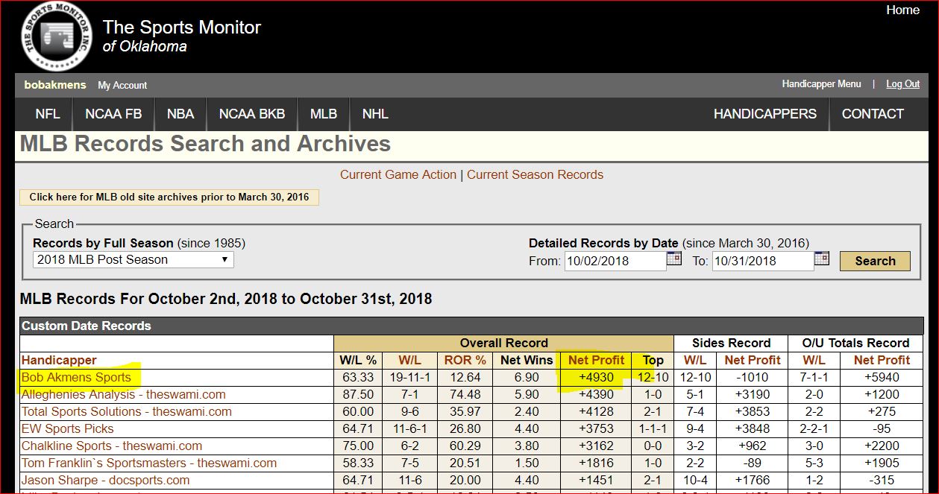Sort by Overall Net Profit column
Screen dimensions: 939x494
click(596, 360)
